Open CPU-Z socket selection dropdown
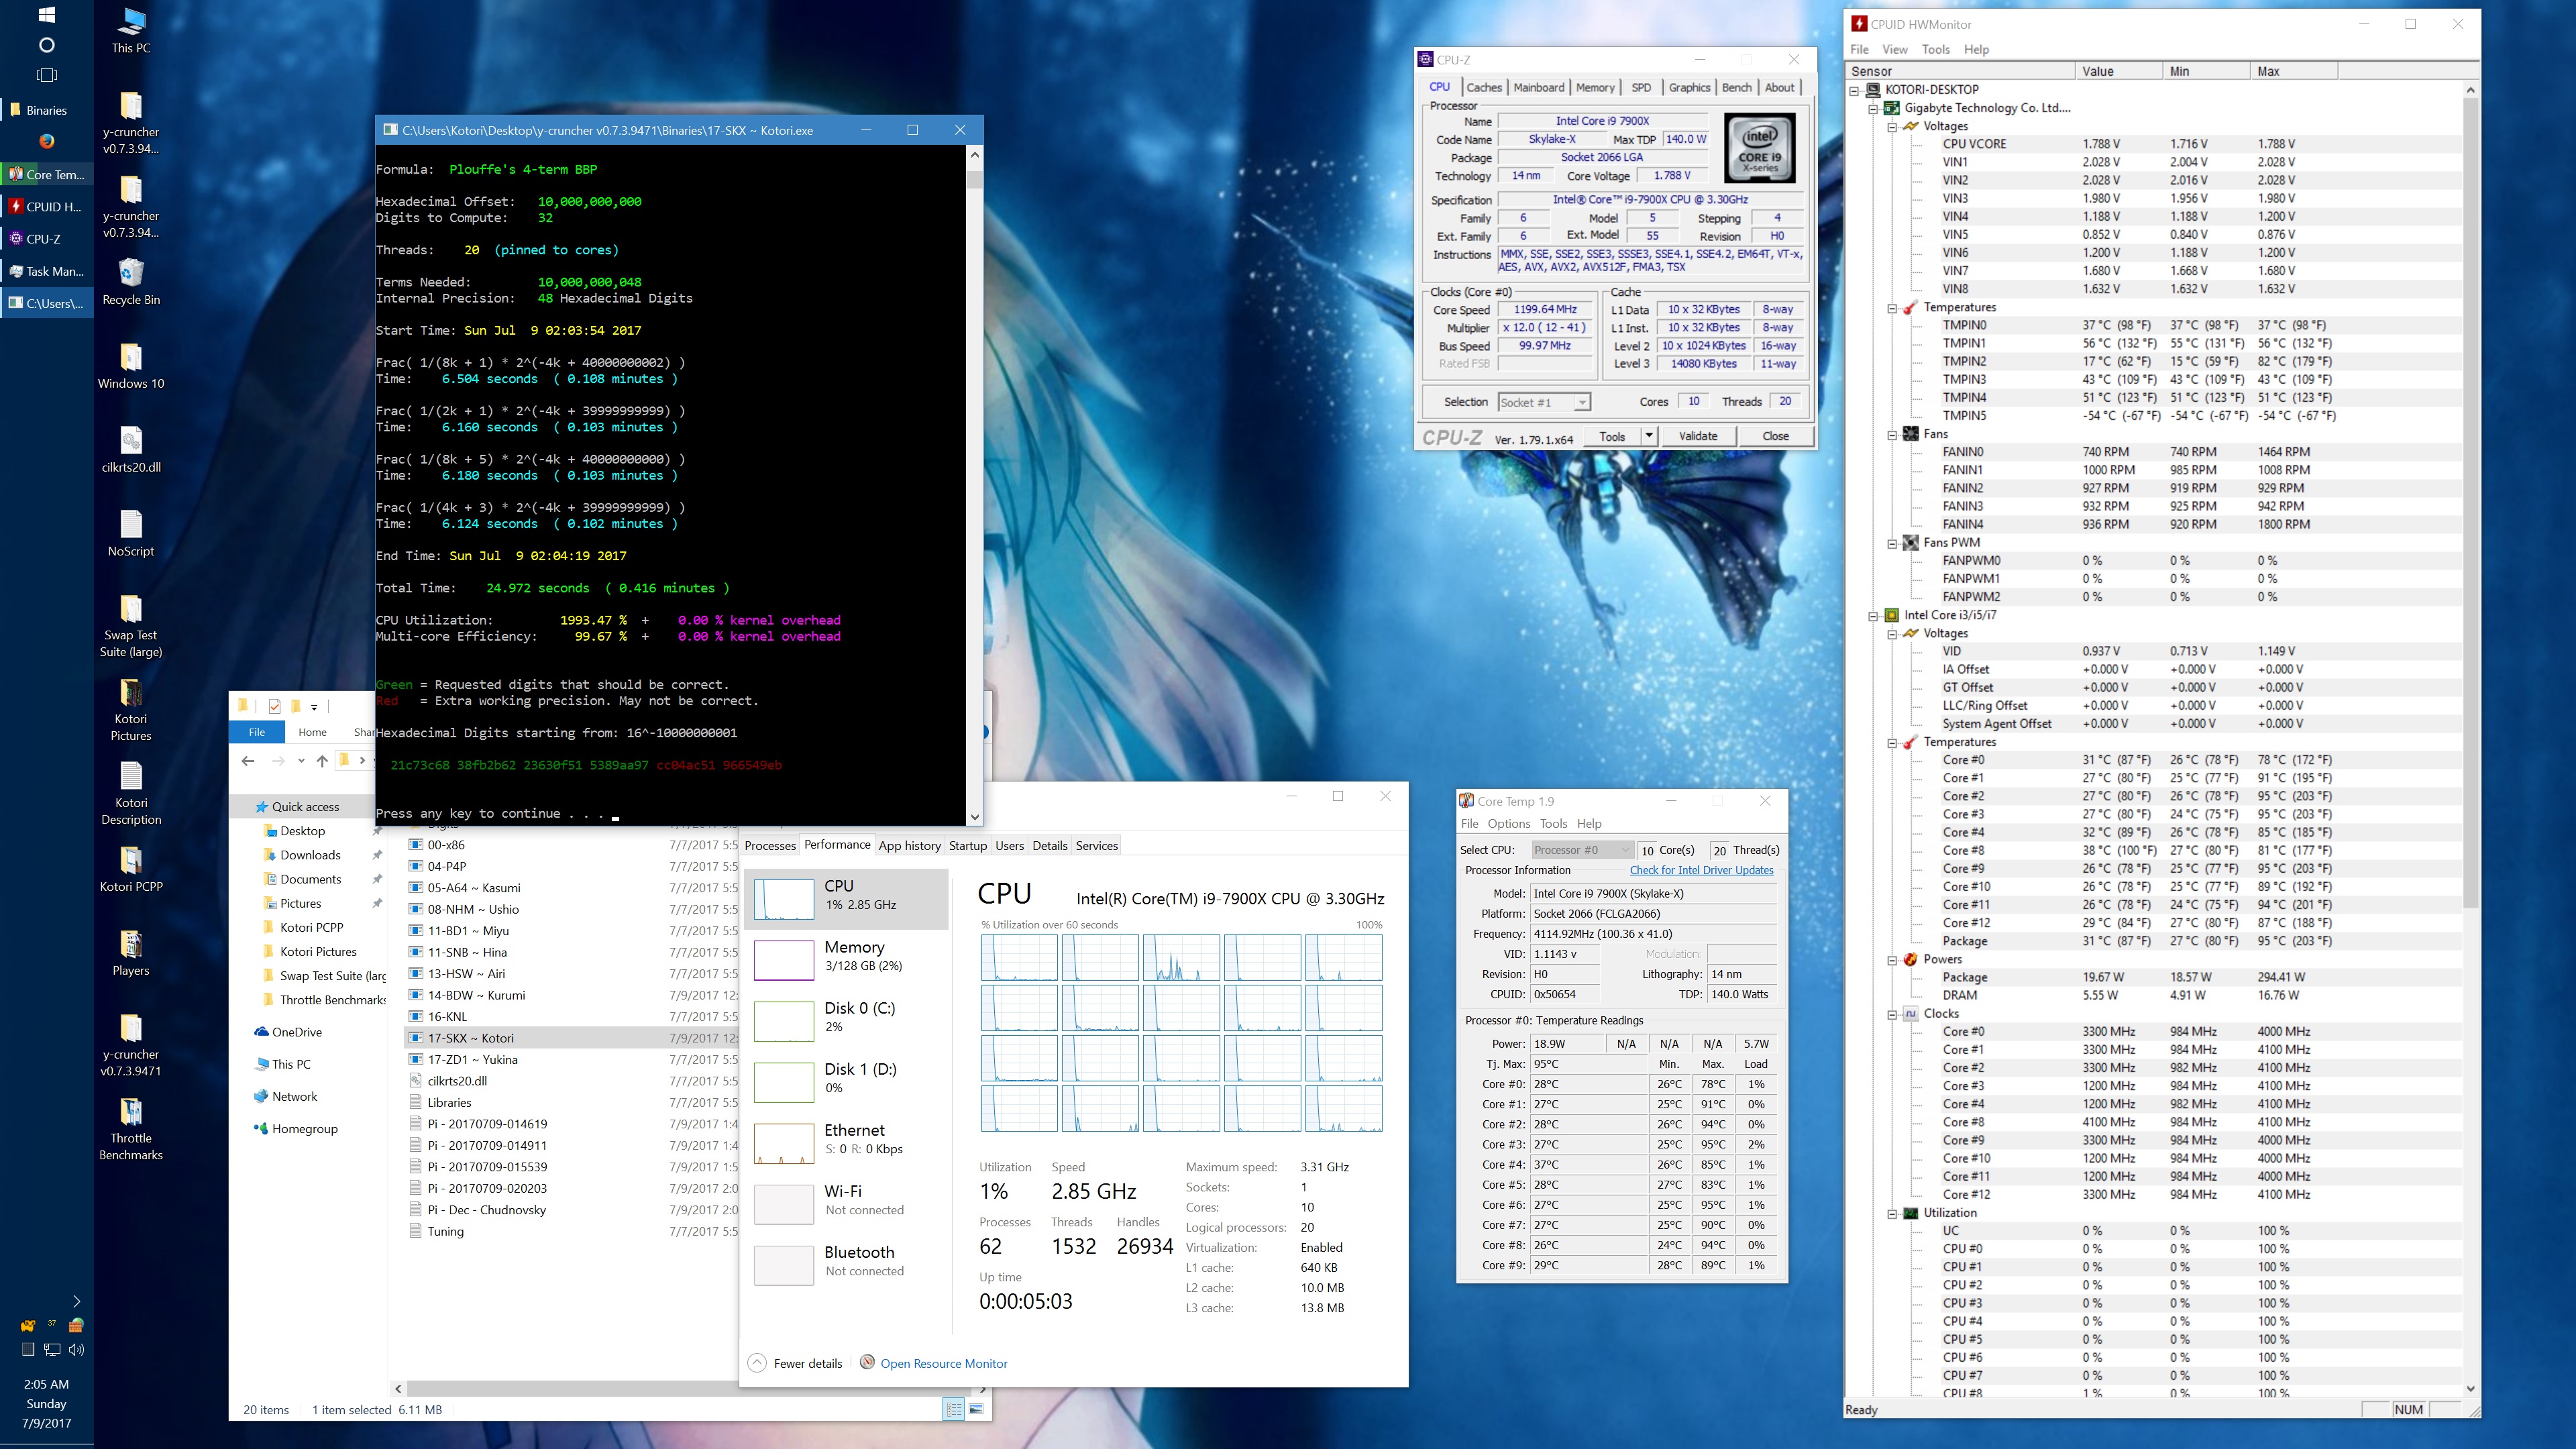This screenshot has width=2576, height=1449. click(x=1582, y=402)
